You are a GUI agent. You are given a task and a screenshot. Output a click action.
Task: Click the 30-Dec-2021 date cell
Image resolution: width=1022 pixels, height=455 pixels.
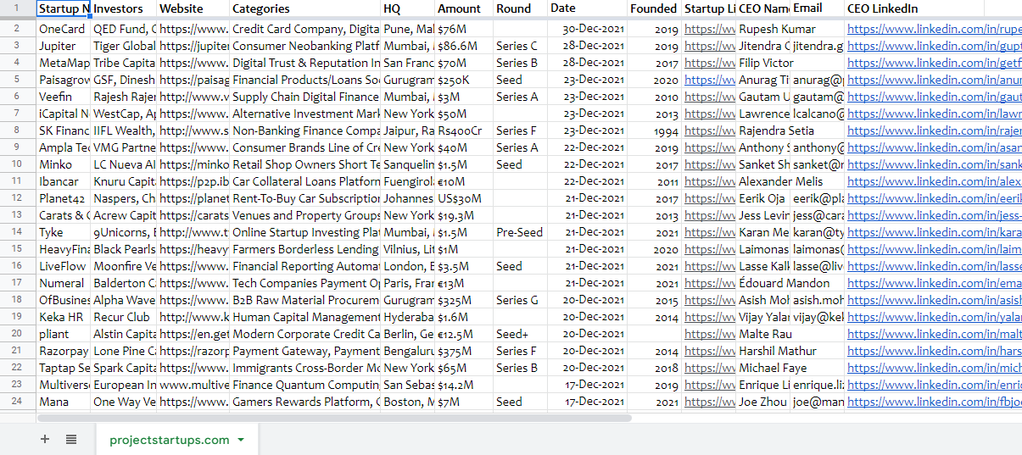pyautogui.click(x=587, y=29)
